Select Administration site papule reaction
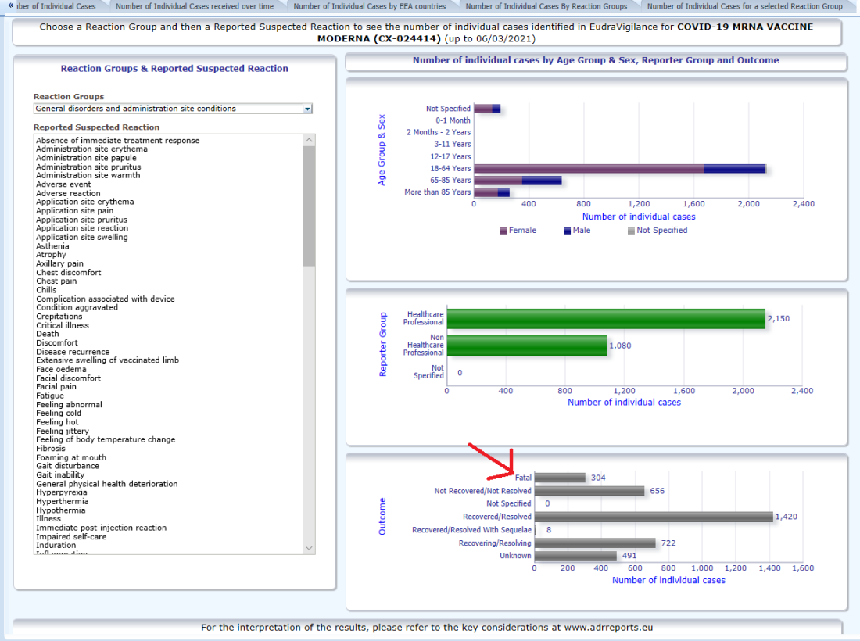Screen dimensions: 860x641 click(86, 158)
